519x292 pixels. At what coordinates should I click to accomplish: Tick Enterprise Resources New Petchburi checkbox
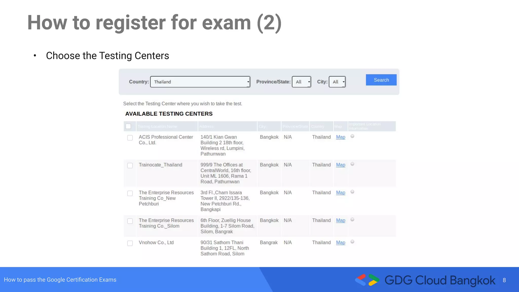[130, 193]
